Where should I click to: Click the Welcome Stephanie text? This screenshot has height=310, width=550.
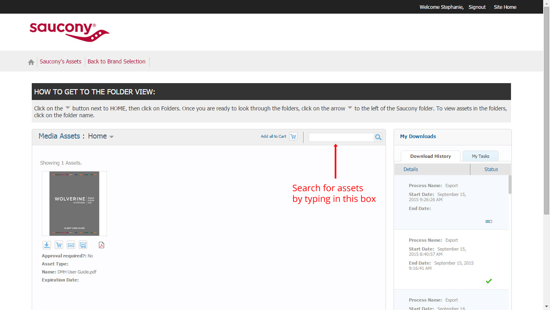[441, 7]
